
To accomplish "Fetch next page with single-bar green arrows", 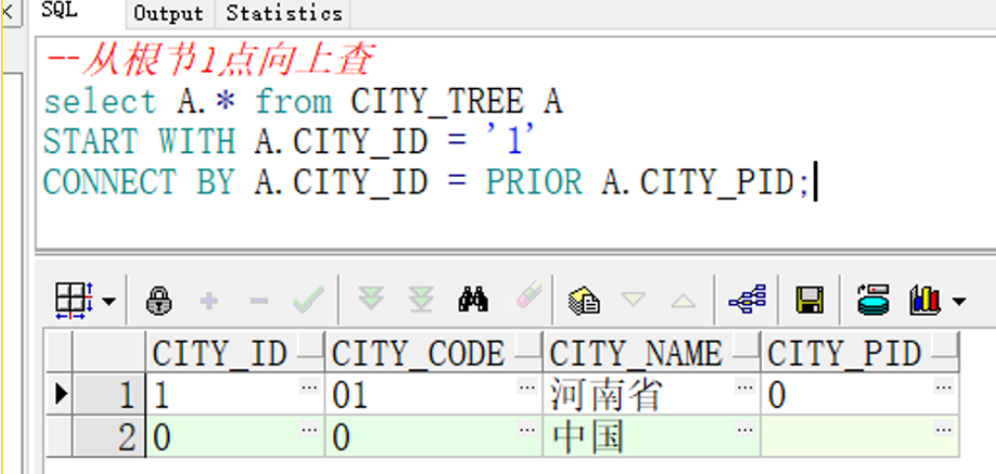I will [371, 298].
